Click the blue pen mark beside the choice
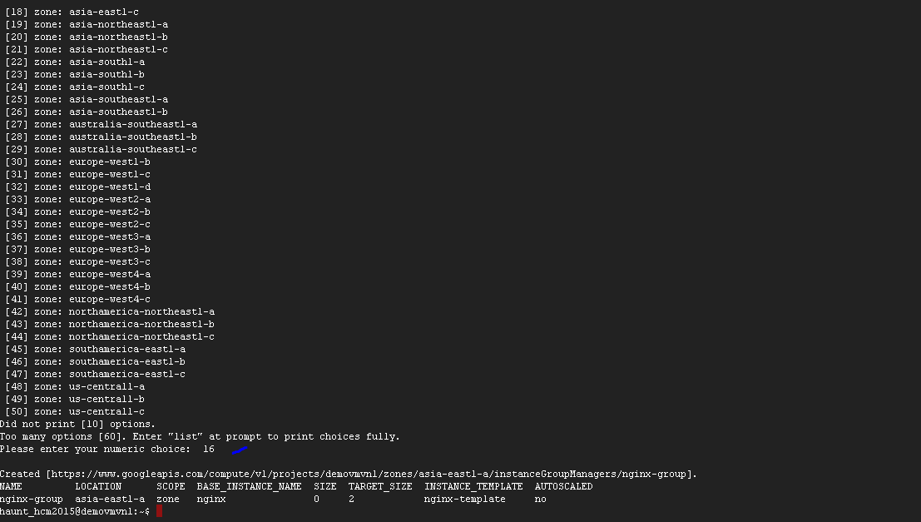This screenshot has height=522, width=921. pyautogui.click(x=240, y=450)
